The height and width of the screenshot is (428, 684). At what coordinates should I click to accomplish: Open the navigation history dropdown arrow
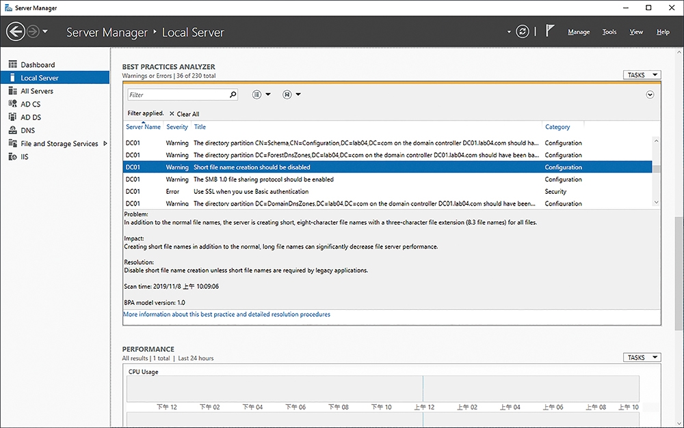(x=45, y=32)
